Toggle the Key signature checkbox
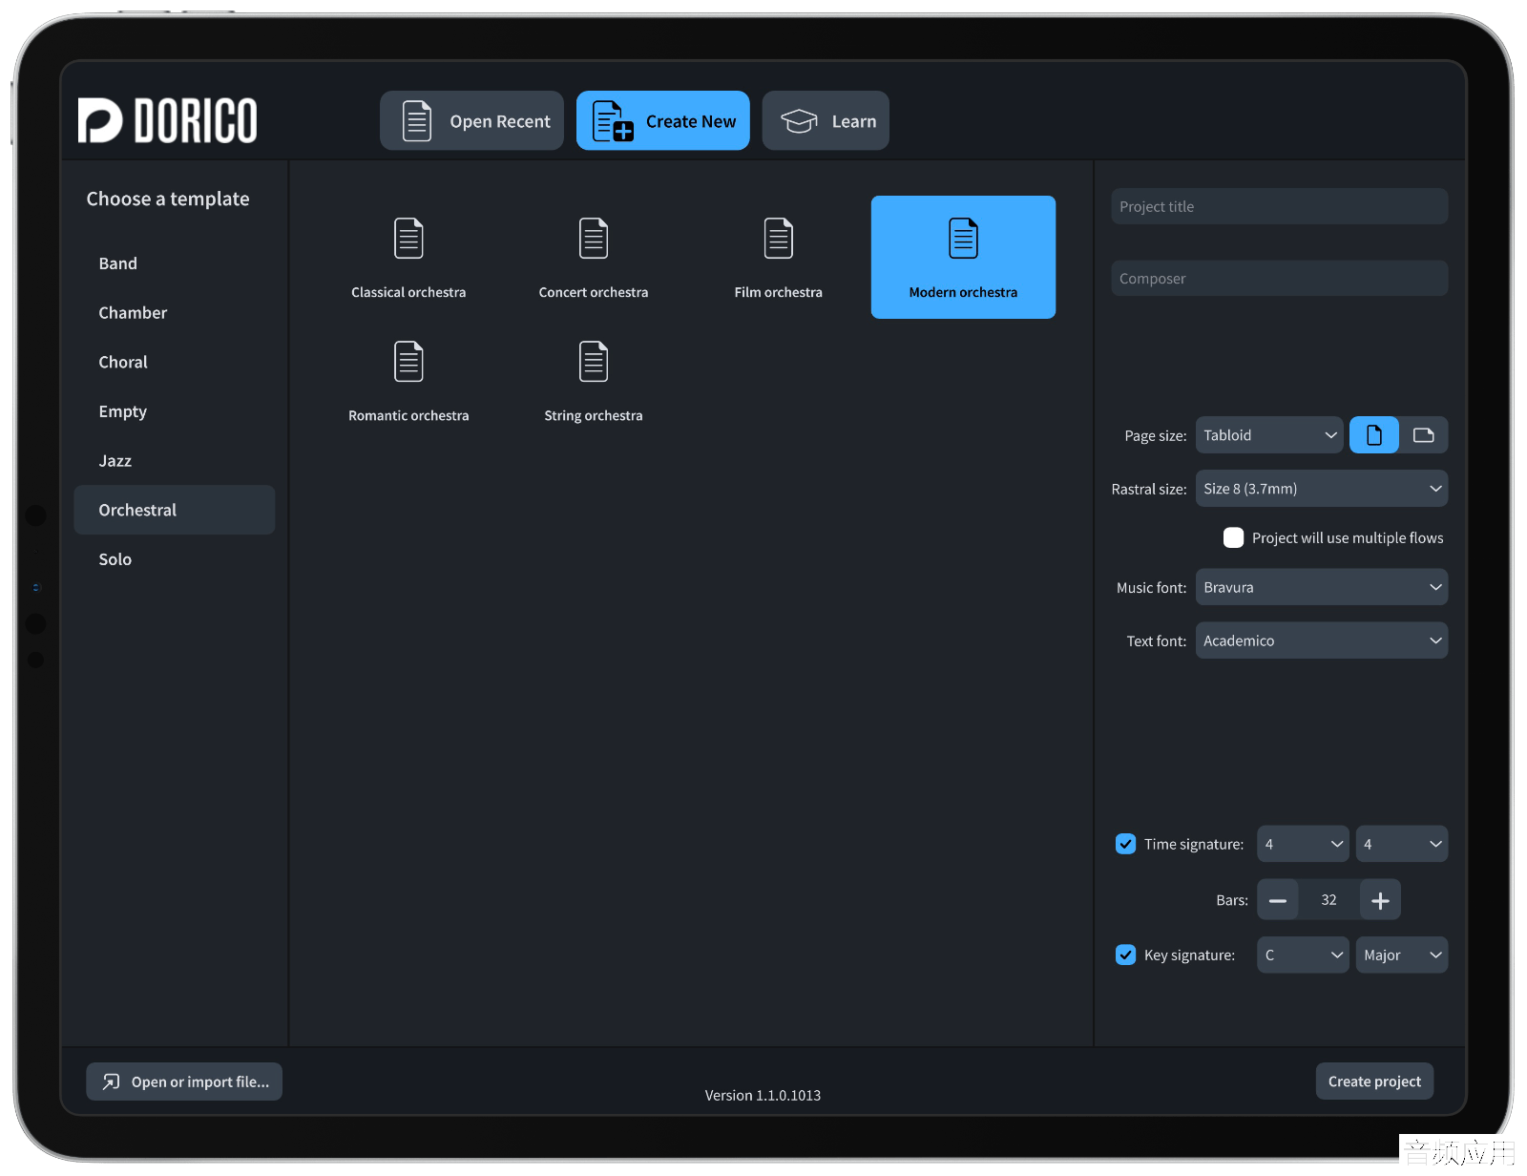The width and height of the screenshot is (1527, 1176). pos(1125,955)
